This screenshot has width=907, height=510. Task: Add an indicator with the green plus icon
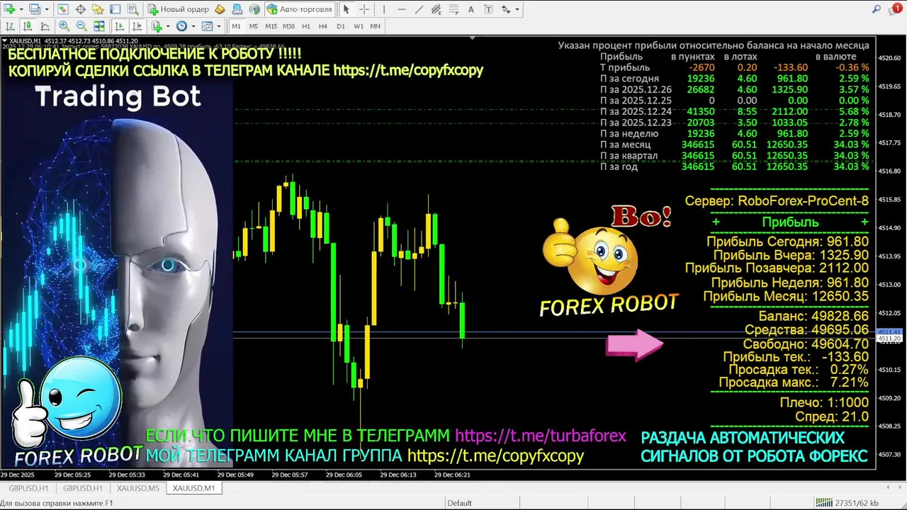tap(157, 26)
